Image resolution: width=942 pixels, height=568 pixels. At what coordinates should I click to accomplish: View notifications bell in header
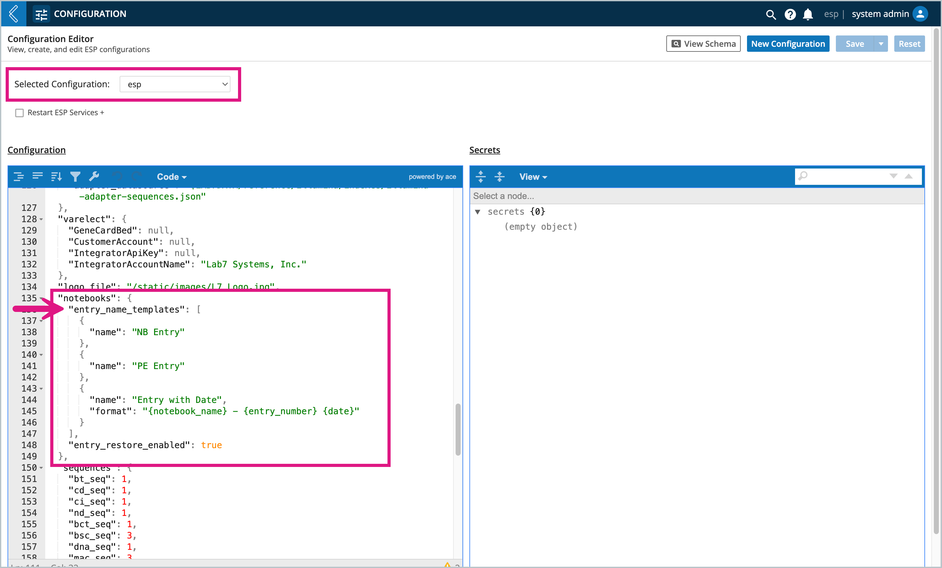coord(808,14)
